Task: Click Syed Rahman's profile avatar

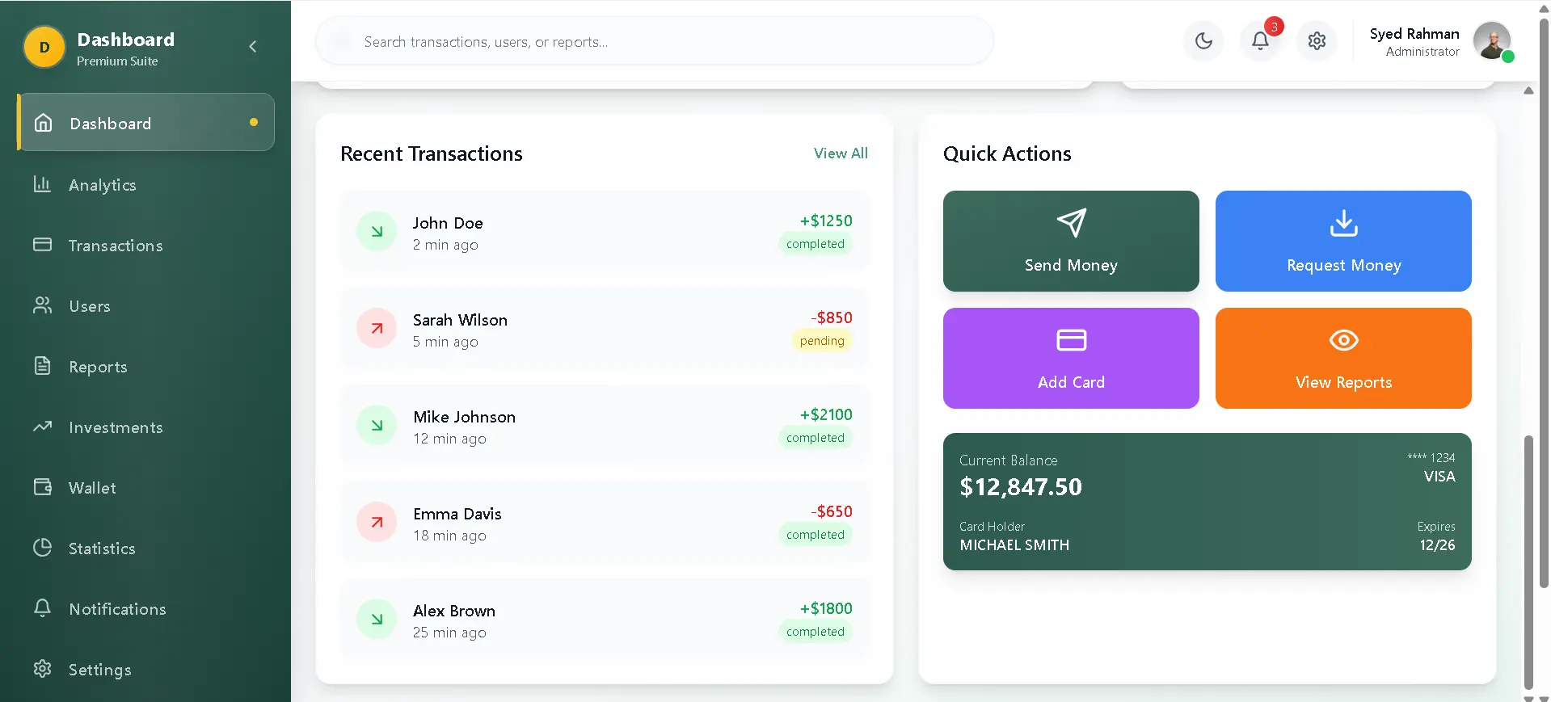Action: (1491, 41)
